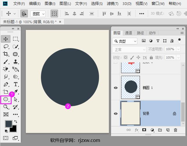187x146 pixels.
Task: Align top edges in options bar
Action: (x=104, y=14)
